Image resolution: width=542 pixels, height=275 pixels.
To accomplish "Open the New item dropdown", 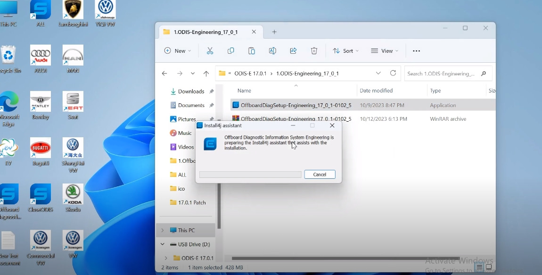I will 177,51.
